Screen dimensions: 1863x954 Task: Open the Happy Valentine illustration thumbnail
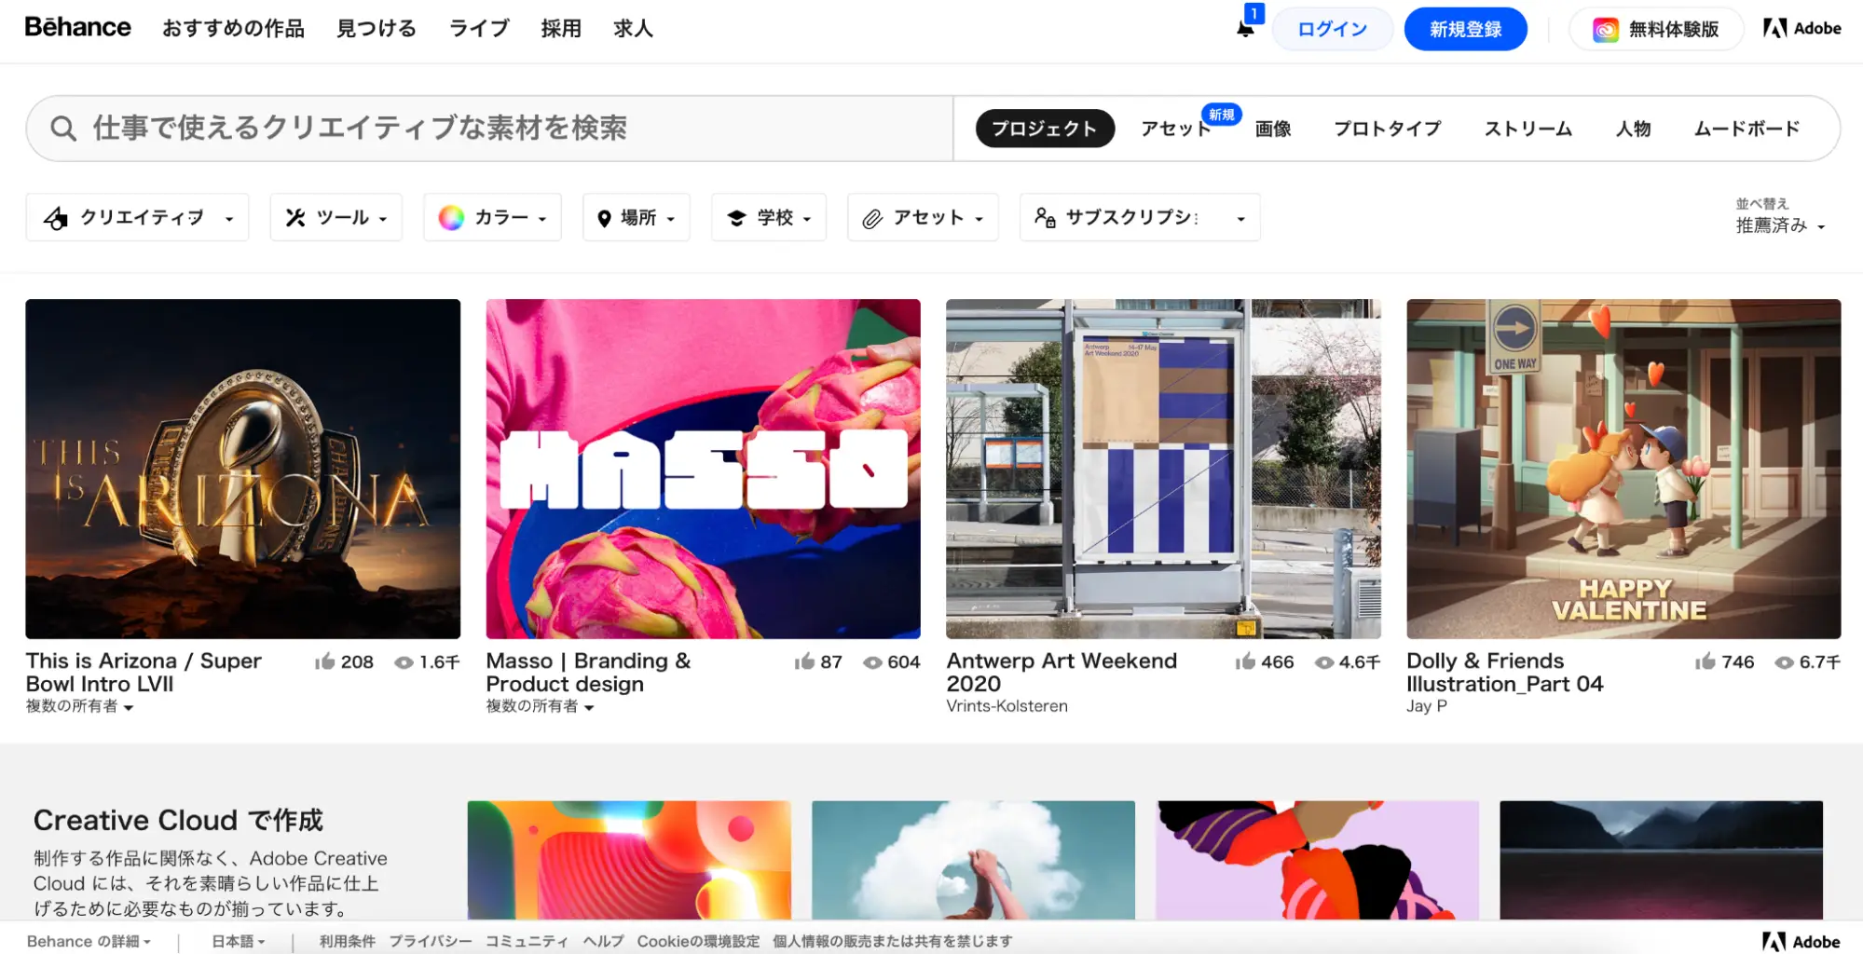click(1623, 469)
